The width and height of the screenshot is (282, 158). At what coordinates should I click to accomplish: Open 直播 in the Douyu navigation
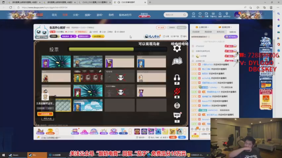click(x=65, y=15)
